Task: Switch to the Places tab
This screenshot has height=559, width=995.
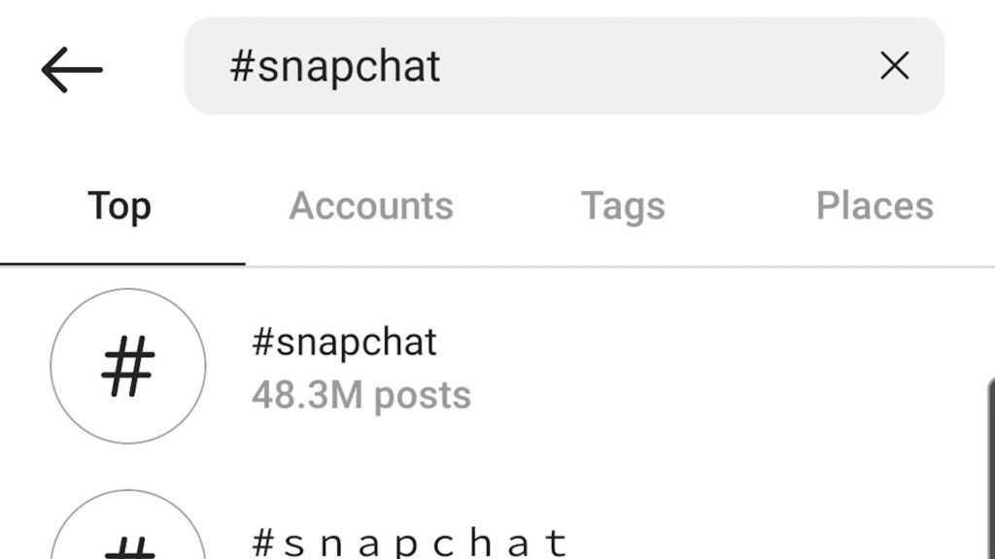Action: click(x=875, y=206)
